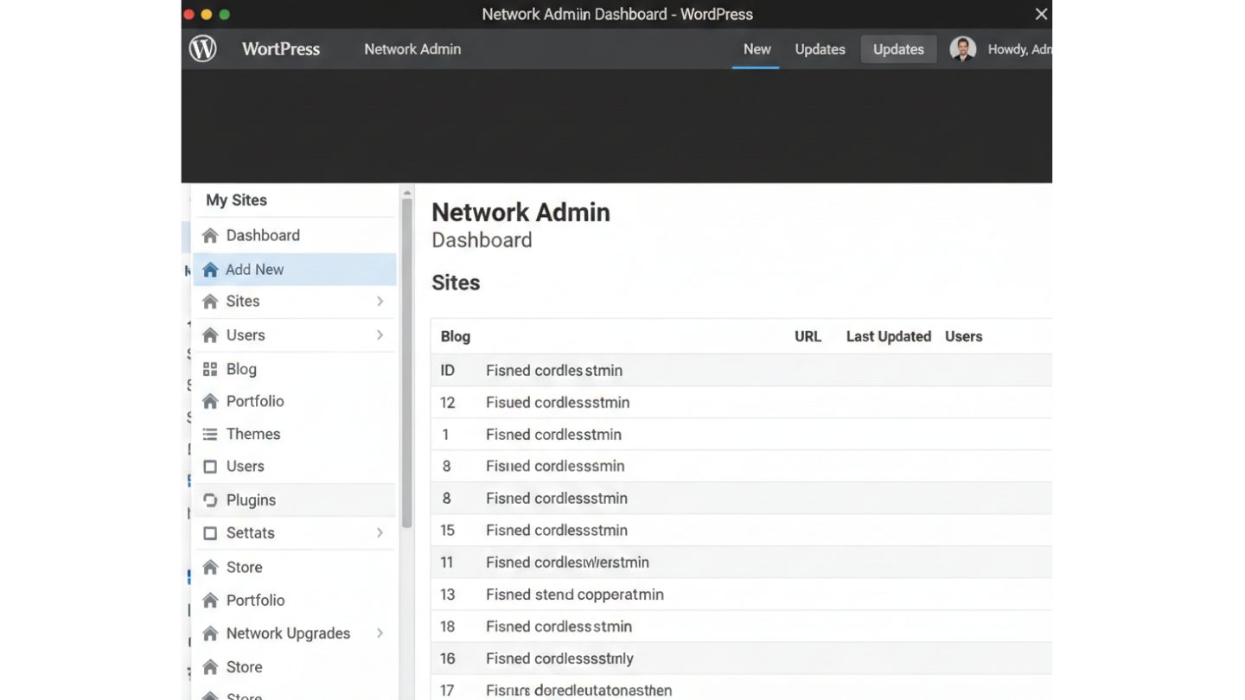Expand the Users submenu arrow
The image size is (1245, 700).
[x=380, y=334]
